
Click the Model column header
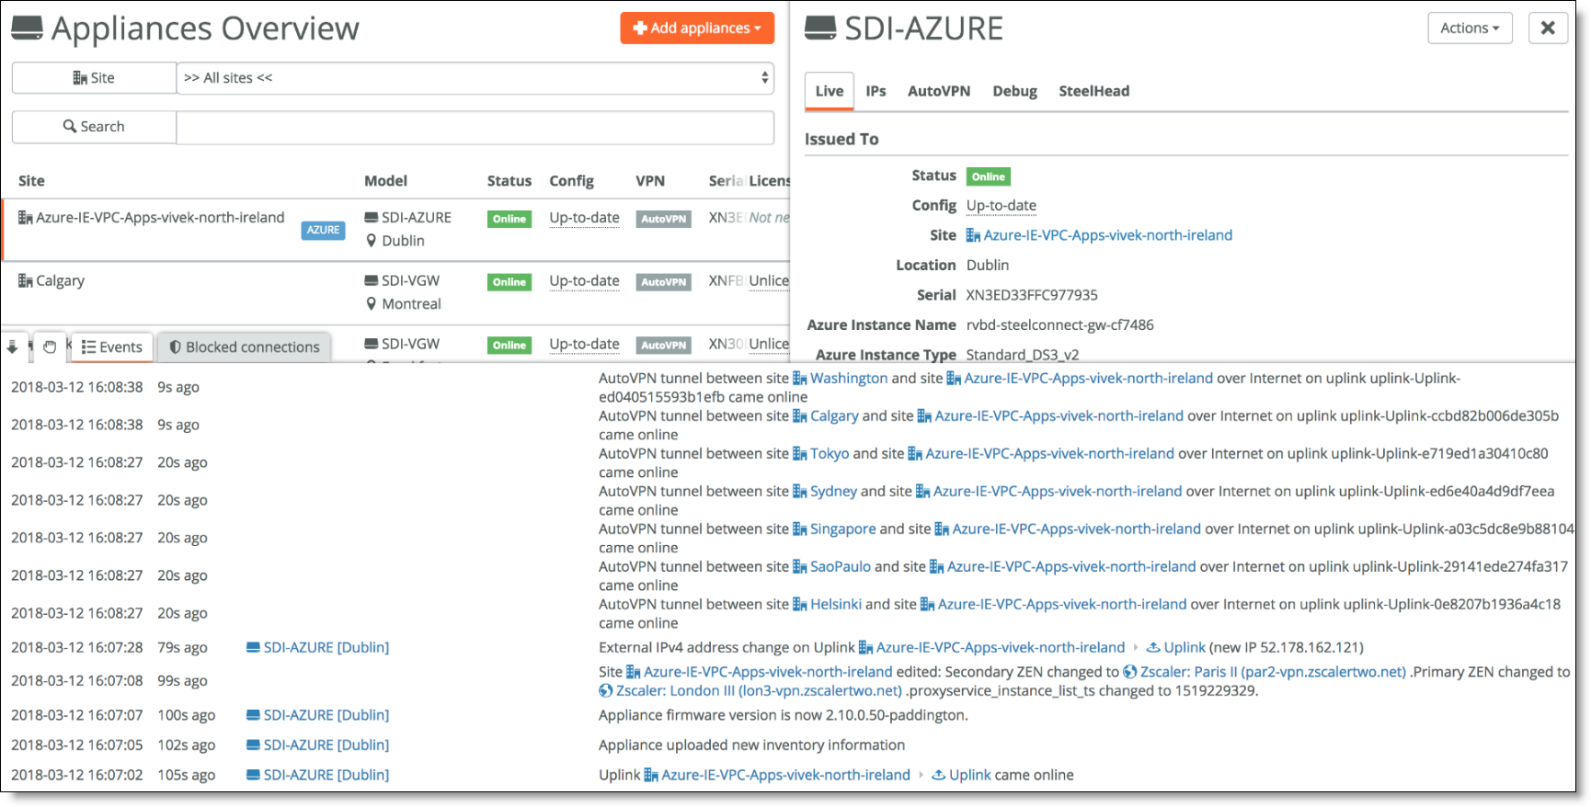(385, 181)
